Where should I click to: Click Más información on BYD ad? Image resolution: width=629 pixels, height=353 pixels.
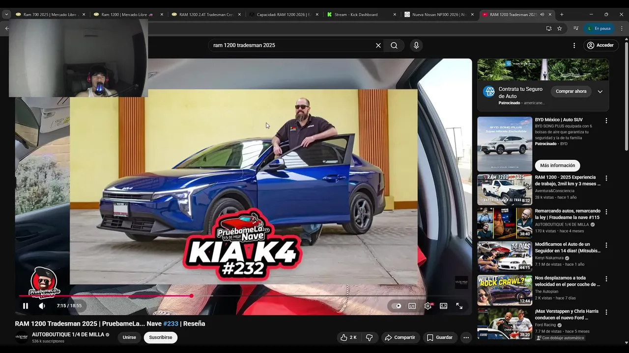[x=557, y=165]
